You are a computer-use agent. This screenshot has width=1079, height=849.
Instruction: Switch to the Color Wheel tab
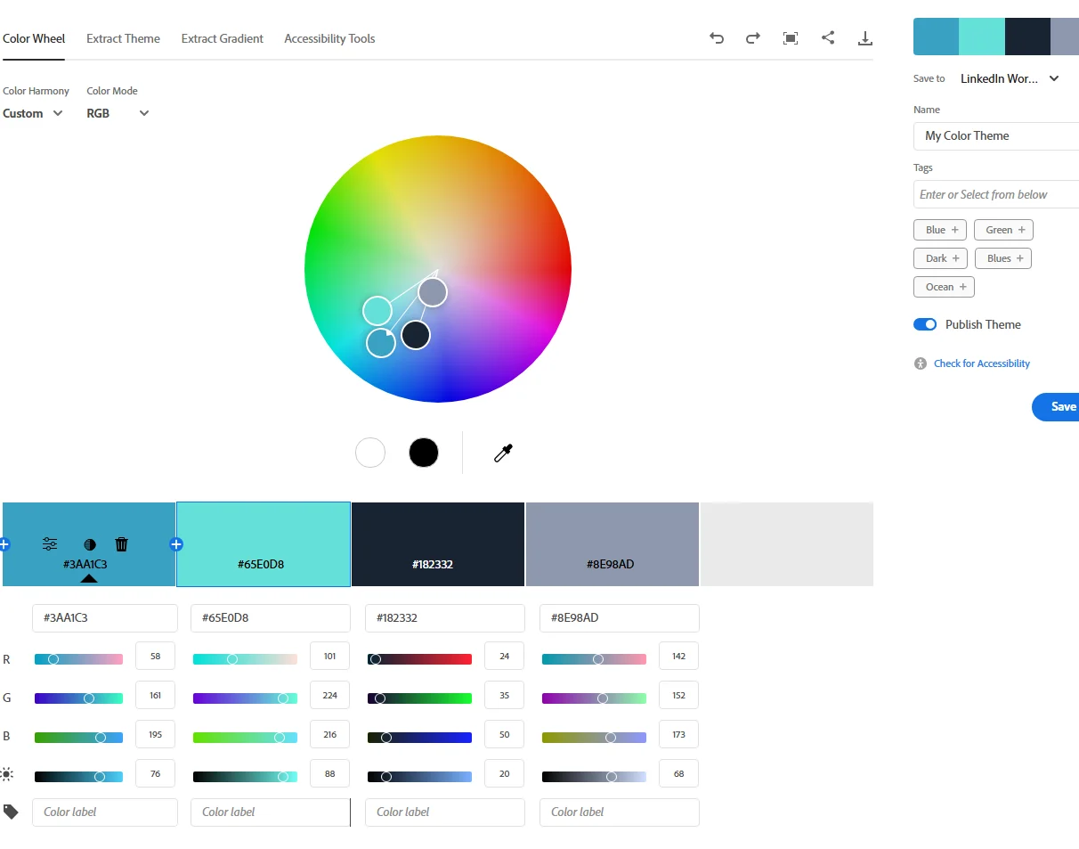34,38
